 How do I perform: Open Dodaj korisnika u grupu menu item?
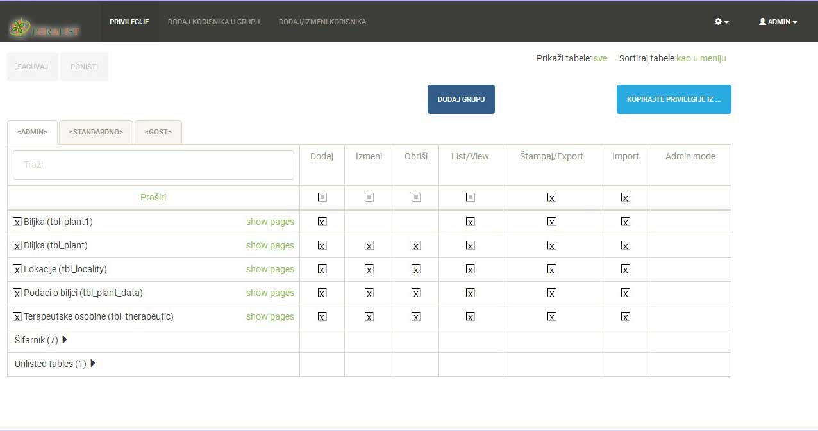point(213,22)
